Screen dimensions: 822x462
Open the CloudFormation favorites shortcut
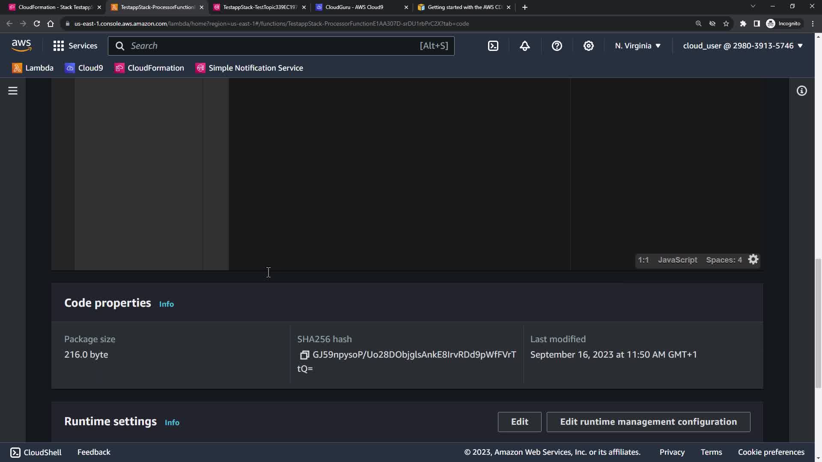point(149,68)
